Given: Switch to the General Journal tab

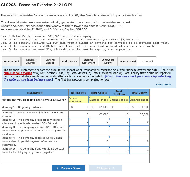Looking at the screenshot, I should pos(31,61).
